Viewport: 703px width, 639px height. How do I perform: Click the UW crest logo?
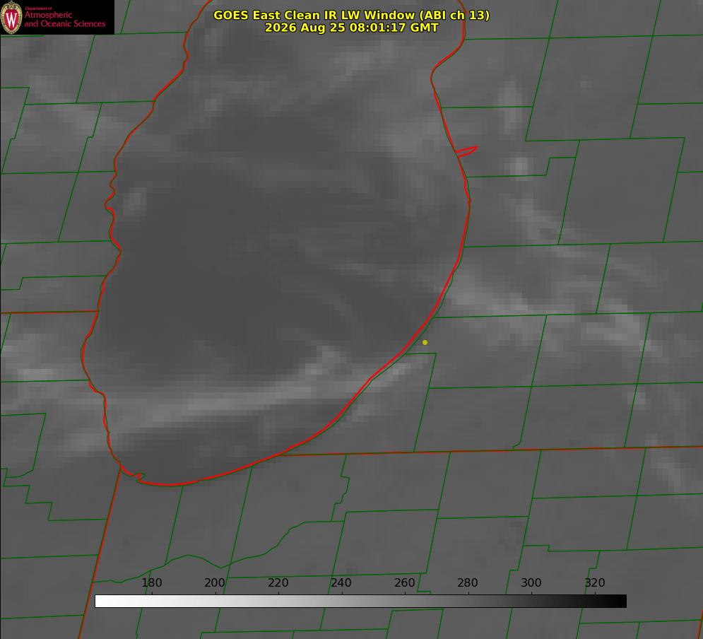(11, 17)
